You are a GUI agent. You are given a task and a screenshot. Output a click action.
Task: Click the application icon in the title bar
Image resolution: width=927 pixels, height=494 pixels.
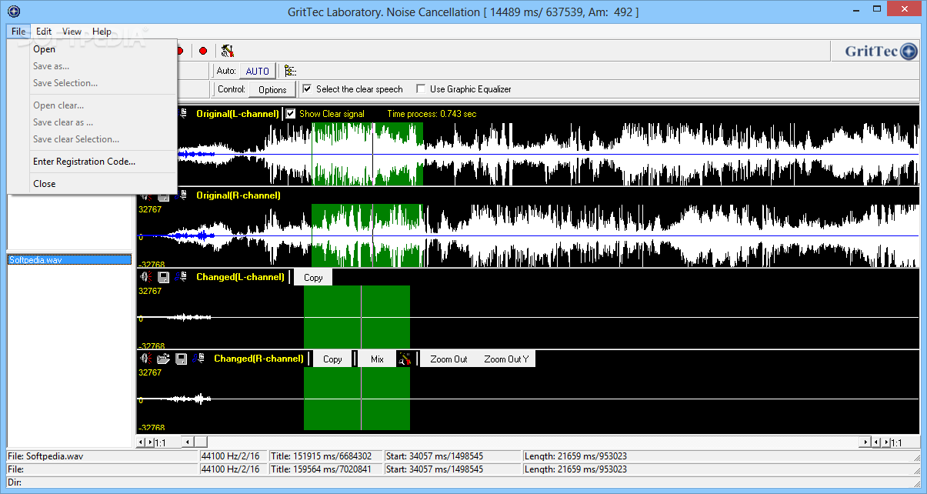(12, 11)
